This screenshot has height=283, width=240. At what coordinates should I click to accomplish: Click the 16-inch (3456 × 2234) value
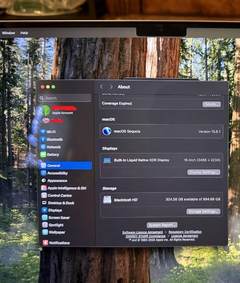coord(202,160)
